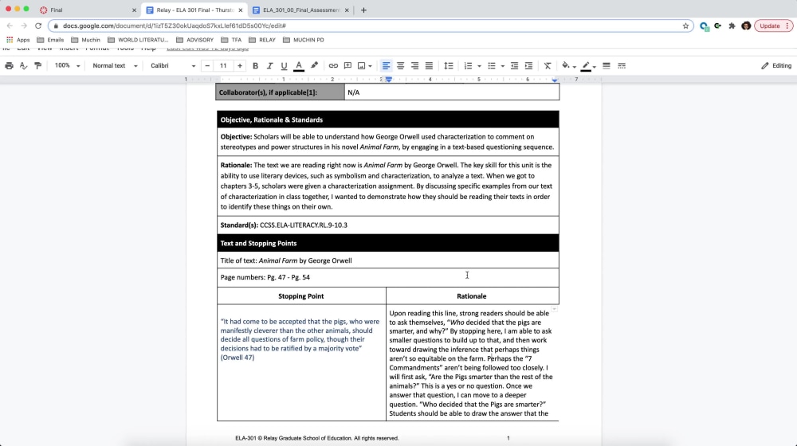Open the RELAY bookmark folder
797x446 pixels.
coord(261,40)
